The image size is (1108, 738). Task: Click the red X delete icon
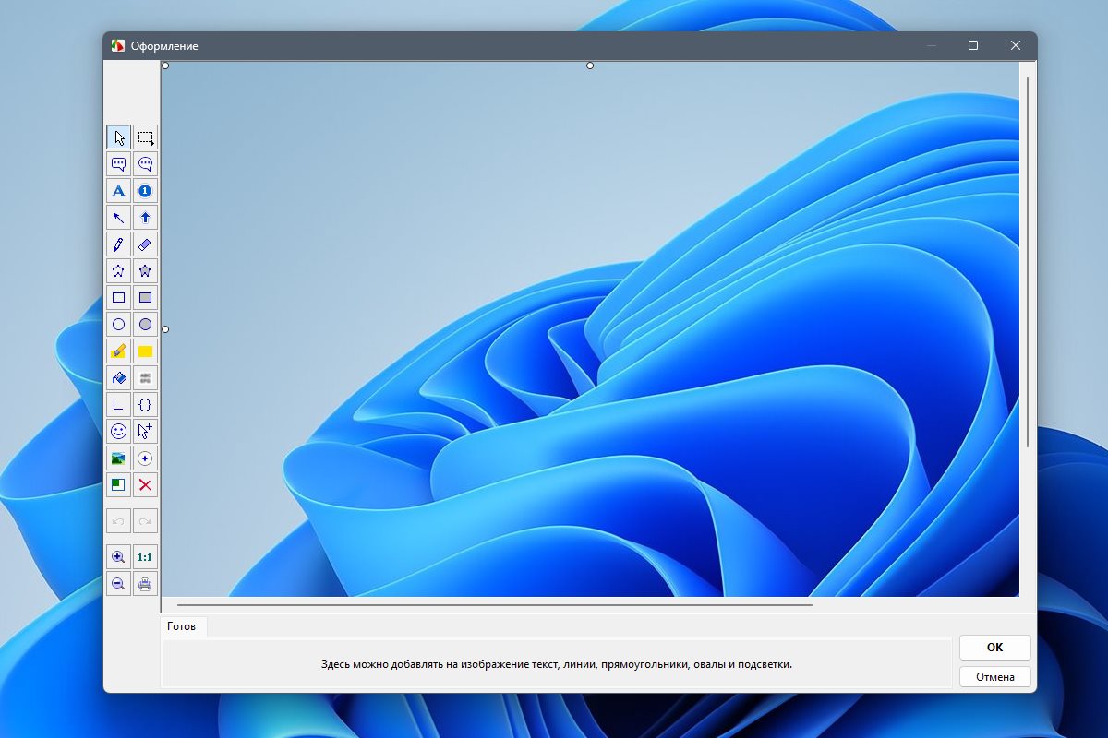tap(145, 484)
